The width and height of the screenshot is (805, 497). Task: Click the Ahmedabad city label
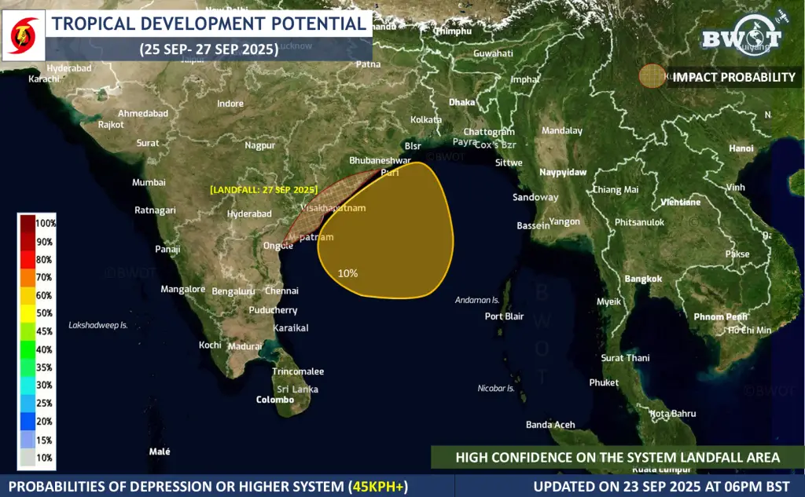pos(143,113)
